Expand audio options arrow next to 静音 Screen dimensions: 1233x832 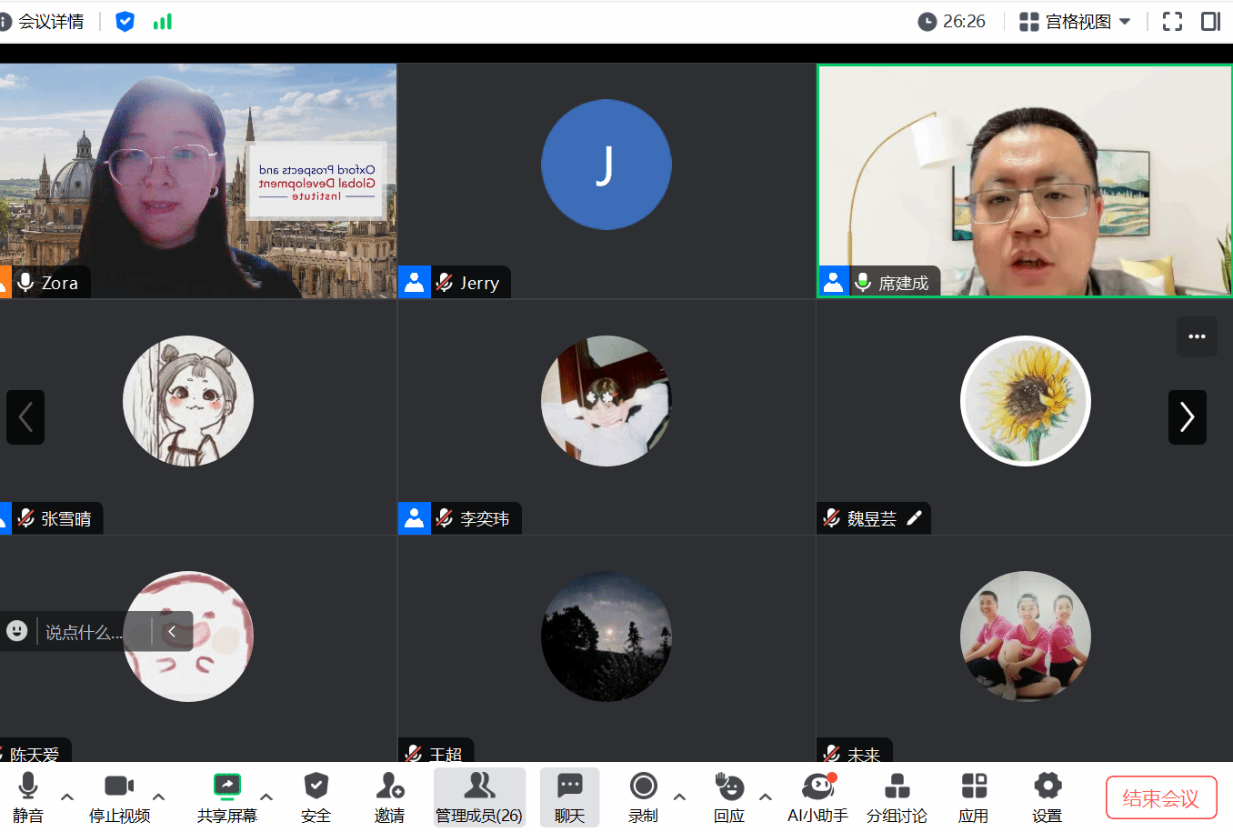(67, 797)
